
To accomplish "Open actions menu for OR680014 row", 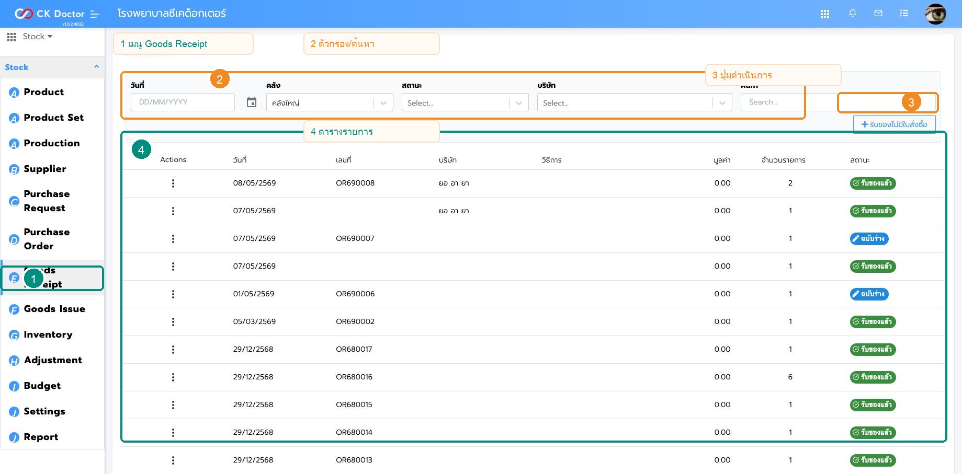I will 173,433.
